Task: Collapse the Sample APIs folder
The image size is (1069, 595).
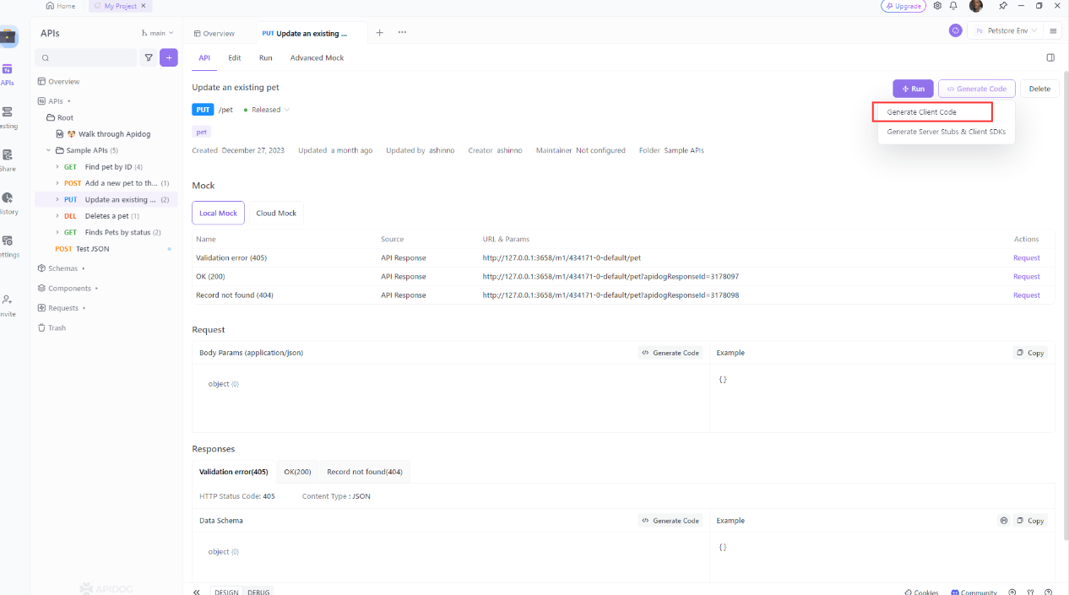Action: pyautogui.click(x=49, y=150)
